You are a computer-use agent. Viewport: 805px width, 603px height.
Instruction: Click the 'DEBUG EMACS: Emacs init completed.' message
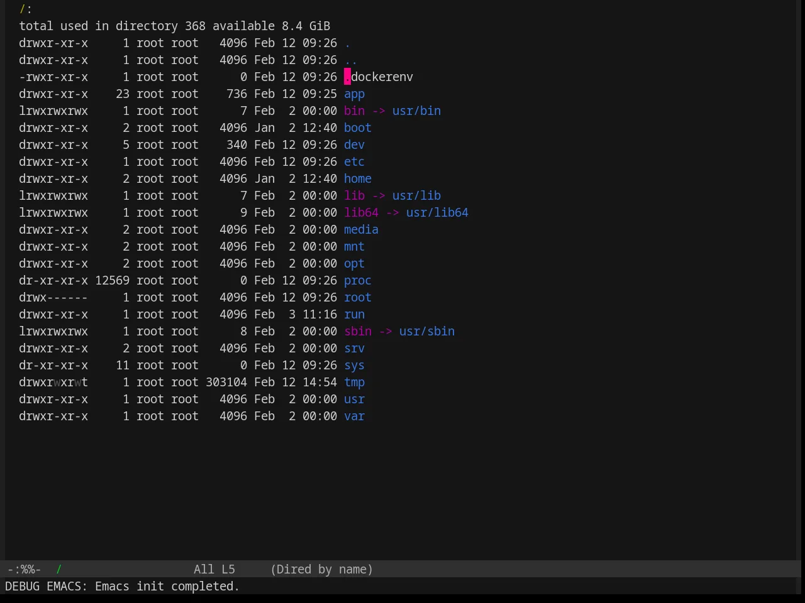click(122, 587)
